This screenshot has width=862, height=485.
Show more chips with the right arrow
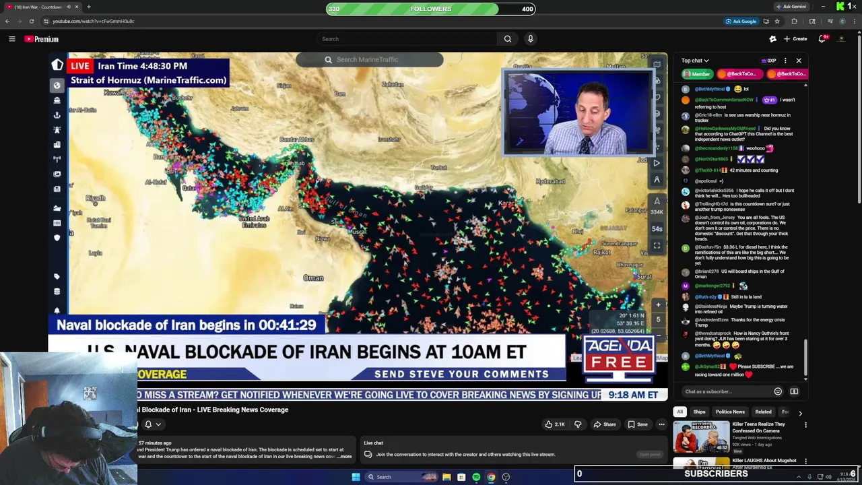coord(800,412)
